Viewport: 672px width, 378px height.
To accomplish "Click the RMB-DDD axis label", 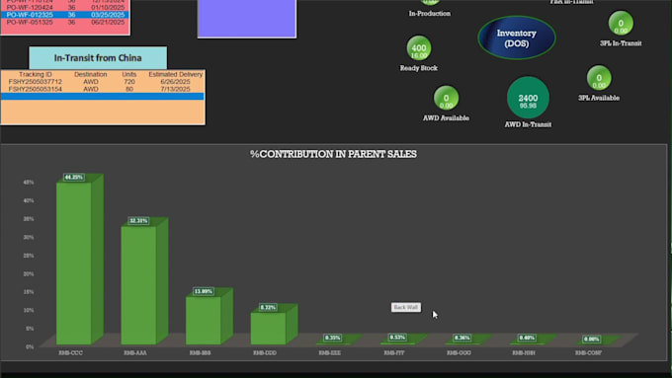I will coord(265,352).
